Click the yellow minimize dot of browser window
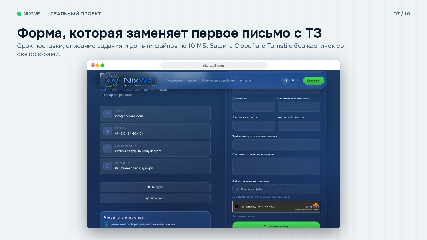Viewport: 427px width, 240px height. (x=97, y=65)
